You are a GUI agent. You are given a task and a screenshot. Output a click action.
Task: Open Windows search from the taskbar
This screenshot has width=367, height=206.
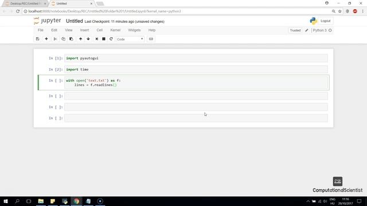[17, 201]
